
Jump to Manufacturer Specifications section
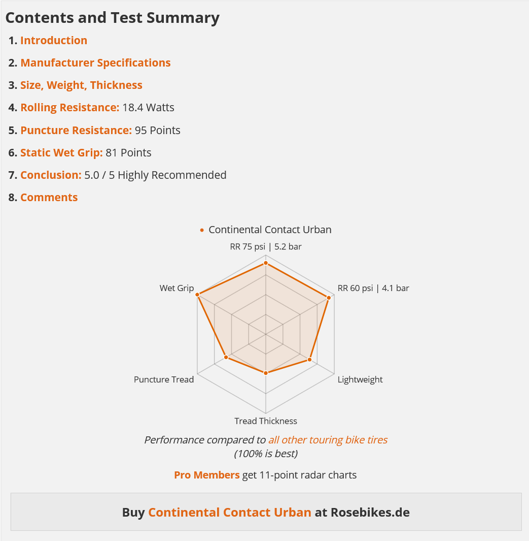click(x=95, y=63)
